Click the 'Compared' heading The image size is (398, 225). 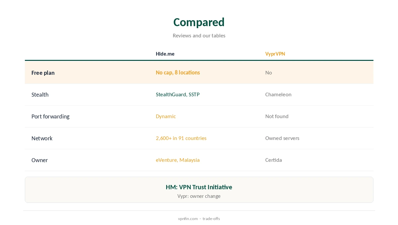tap(199, 22)
